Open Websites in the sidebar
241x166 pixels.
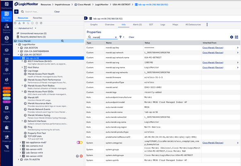point(7,119)
